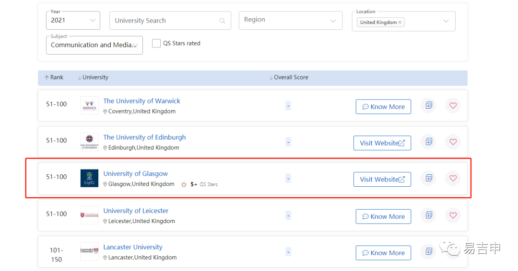
Task: Favorite The University of Warwick heart icon
Action: [x=453, y=105]
